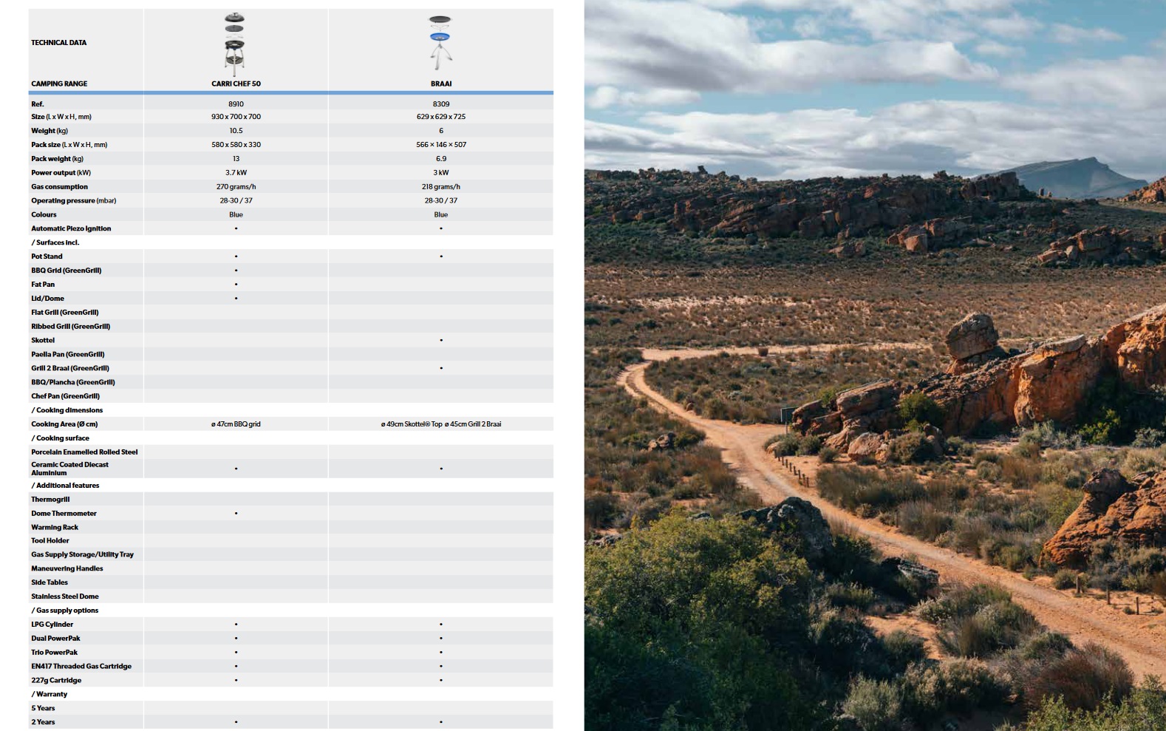The width and height of the screenshot is (1166, 731).
Task: Select pack size '580 x 580 x 330'
Action: (236, 145)
